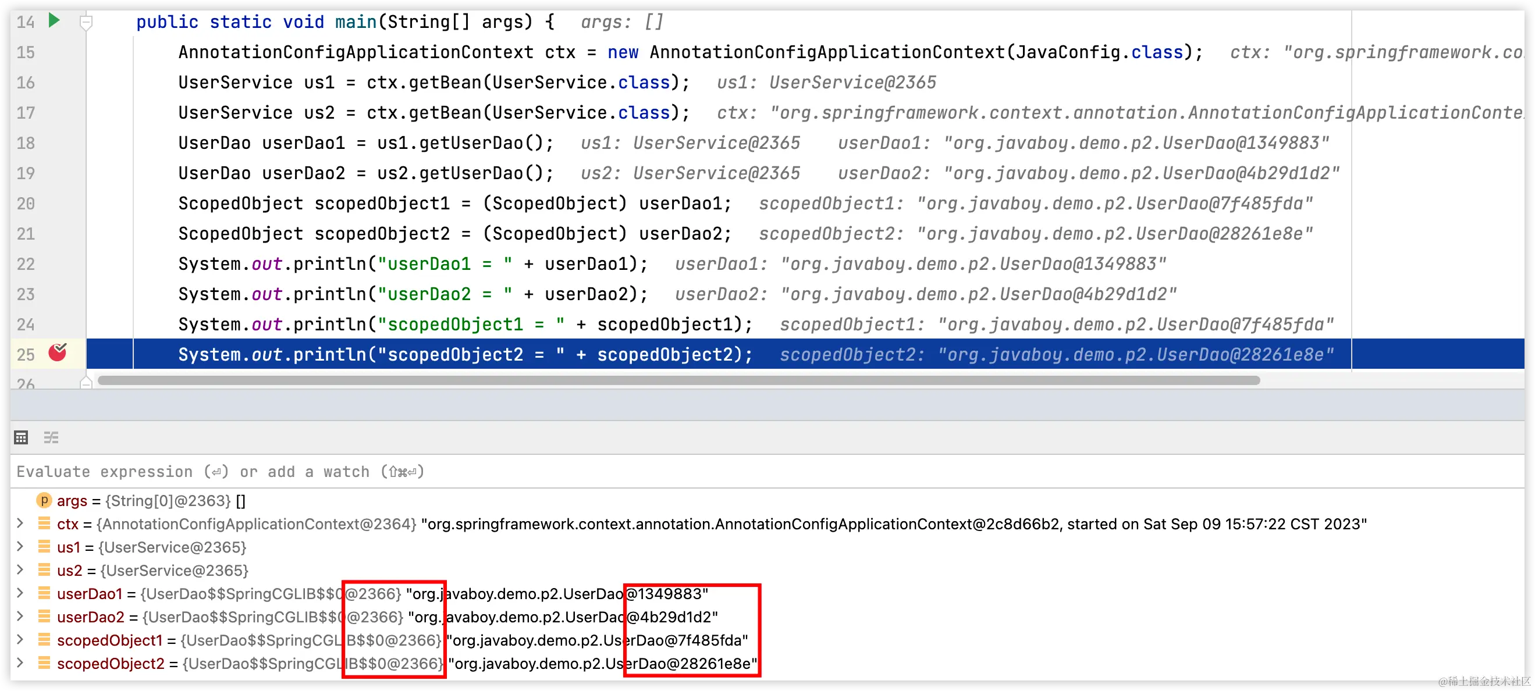The width and height of the screenshot is (1535, 691).
Task: Click the ctx variable field icon
Action: [44, 523]
